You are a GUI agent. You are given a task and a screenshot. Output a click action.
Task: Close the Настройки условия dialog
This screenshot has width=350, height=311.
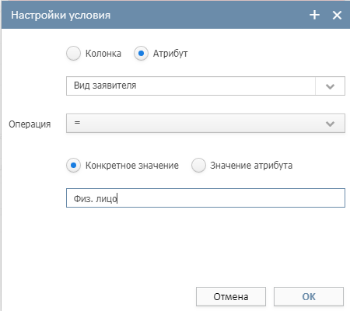point(337,15)
